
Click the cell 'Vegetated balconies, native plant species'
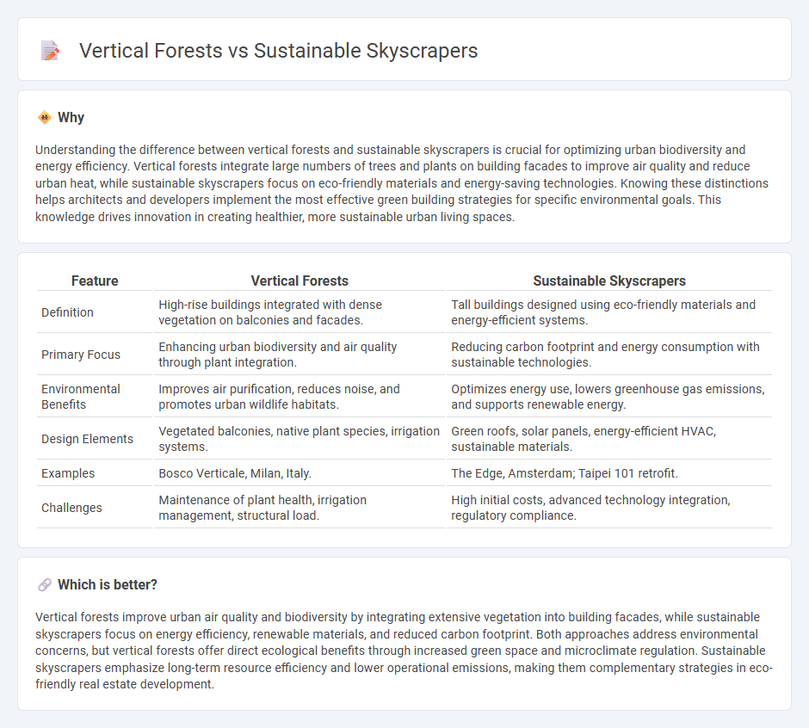pos(300,439)
